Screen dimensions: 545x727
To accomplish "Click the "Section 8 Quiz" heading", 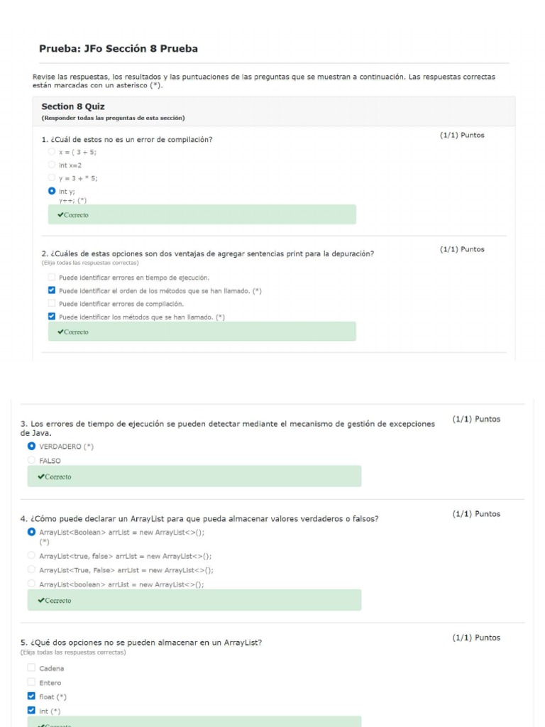I will (x=73, y=106).
